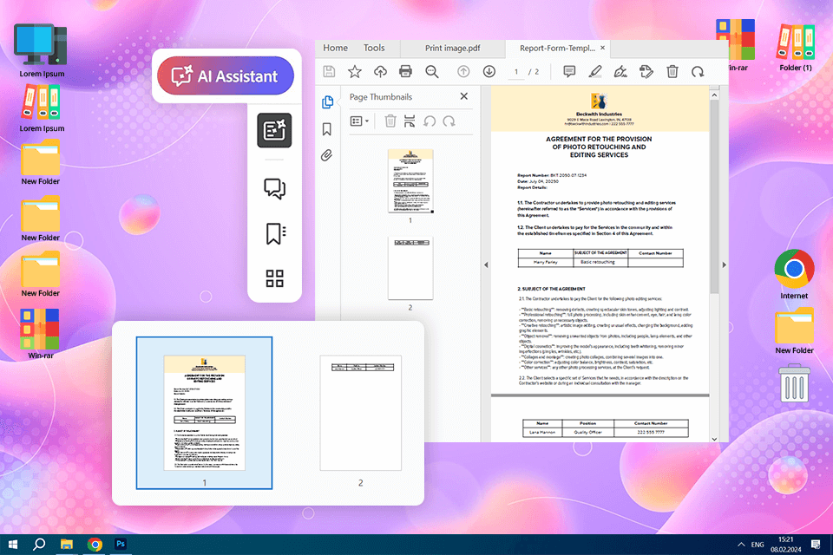The image size is (833, 555).
Task: Click the rotate icon in top toolbar
Action: (698, 72)
